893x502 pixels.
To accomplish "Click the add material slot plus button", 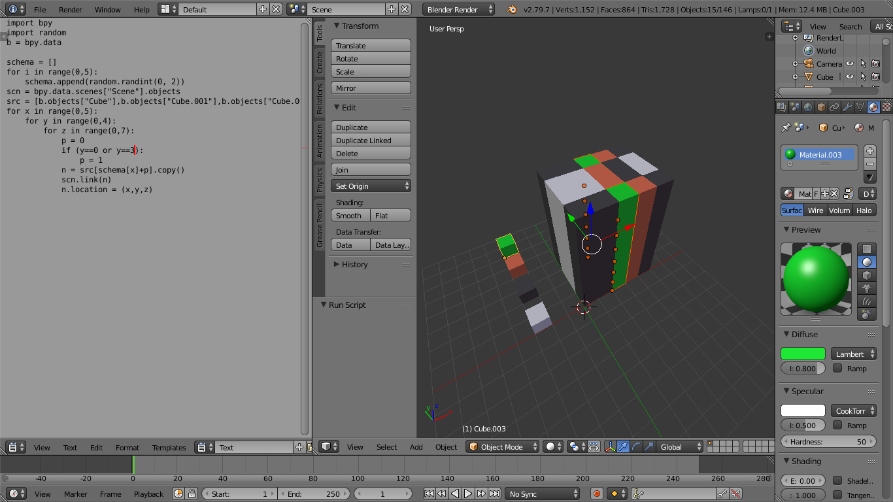I will pyautogui.click(x=870, y=150).
